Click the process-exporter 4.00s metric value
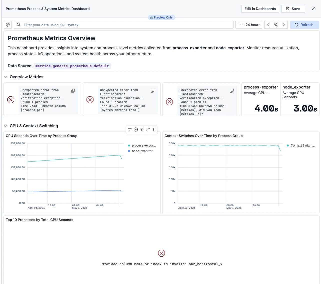 coord(266,108)
